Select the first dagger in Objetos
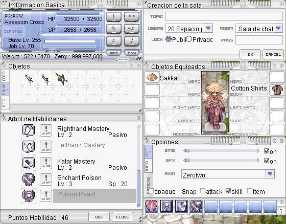286x224 pixels. pos(29,80)
